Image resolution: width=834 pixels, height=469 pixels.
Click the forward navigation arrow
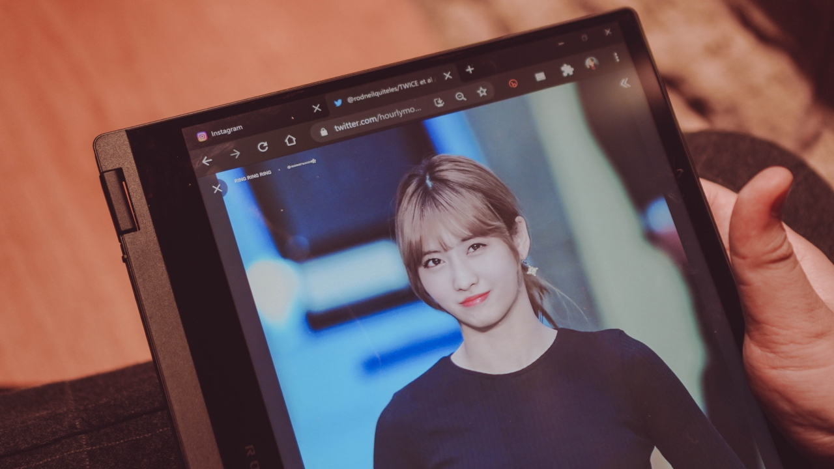point(235,154)
